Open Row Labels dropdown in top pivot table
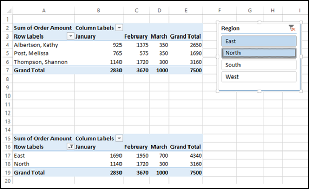The height and width of the screenshot is (189, 309). click(x=71, y=36)
